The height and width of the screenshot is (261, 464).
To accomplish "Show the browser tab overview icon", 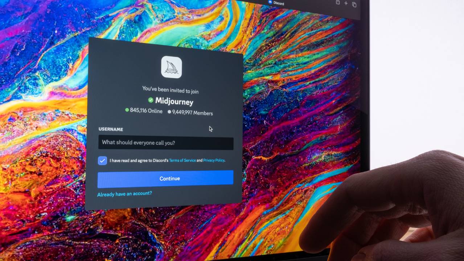I will pos(354,4).
